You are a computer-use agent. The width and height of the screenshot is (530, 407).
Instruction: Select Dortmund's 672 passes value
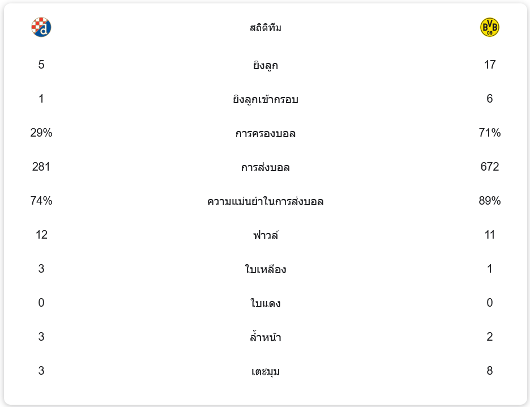(x=489, y=167)
